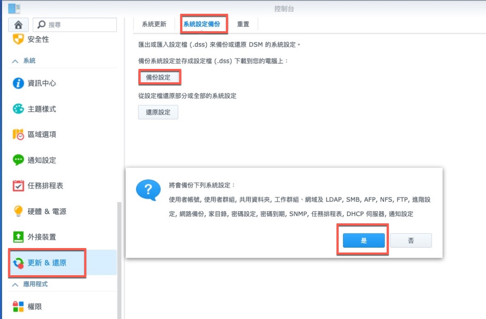This screenshot has width=486, height=319.
Task: Select 任務排程表 label in sidebar
Action: click(45, 186)
